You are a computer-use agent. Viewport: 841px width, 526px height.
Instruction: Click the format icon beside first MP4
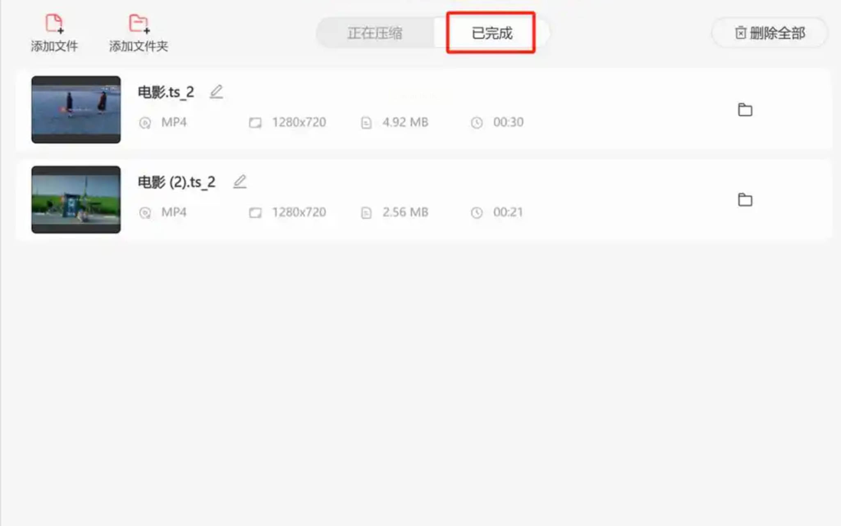(145, 122)
